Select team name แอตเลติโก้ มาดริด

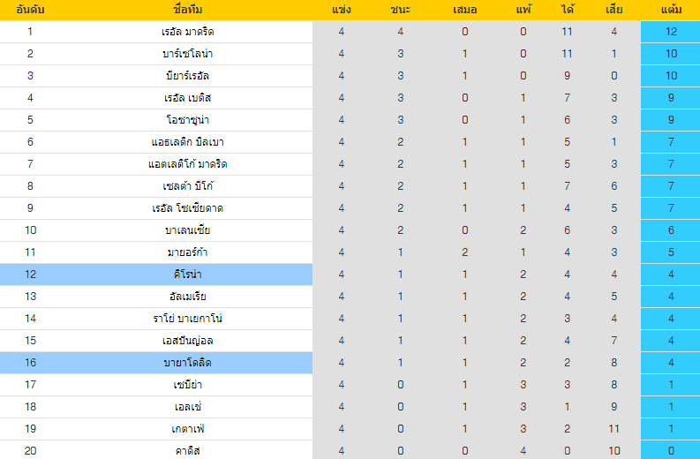click(x=187, y=164)
